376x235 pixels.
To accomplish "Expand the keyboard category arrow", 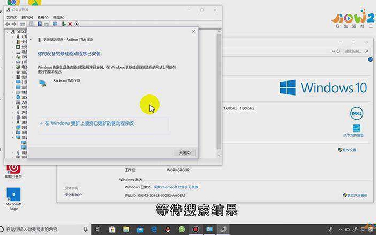I will 13,92.
